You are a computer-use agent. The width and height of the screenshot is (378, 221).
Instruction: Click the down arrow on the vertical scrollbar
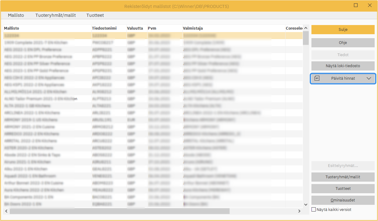(x=306, y=205)
